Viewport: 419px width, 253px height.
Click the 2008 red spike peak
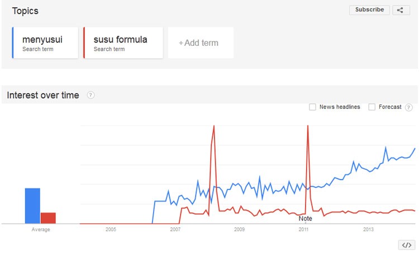[214, 127]
